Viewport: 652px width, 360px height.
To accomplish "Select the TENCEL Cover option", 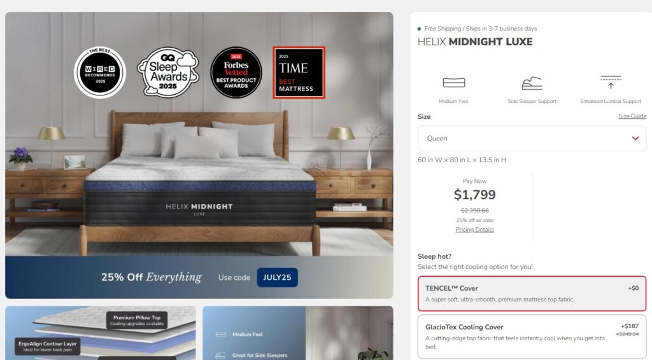I will (532, 294).
